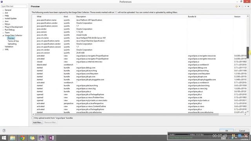Expand the Help preferences node
The width and height of the screenshot is (251, 141).
(3, 16)
